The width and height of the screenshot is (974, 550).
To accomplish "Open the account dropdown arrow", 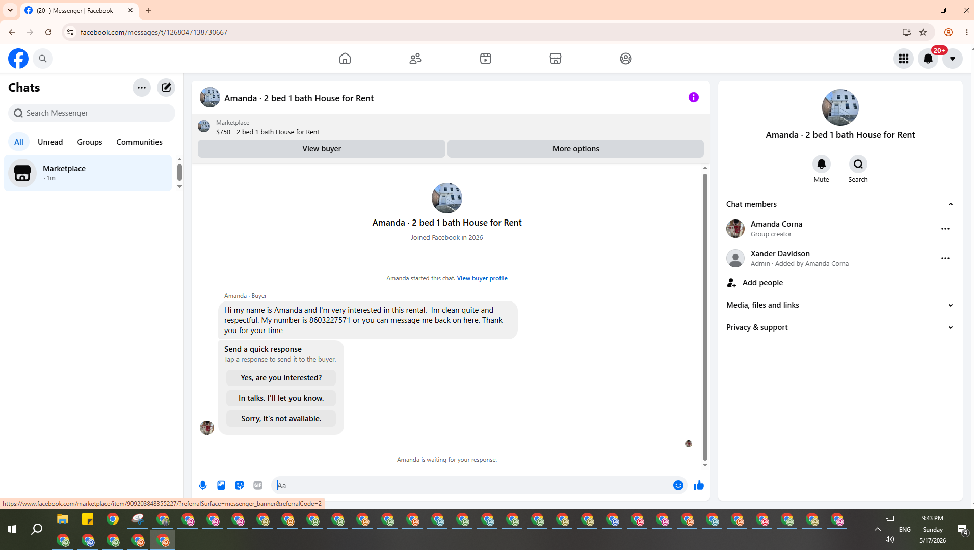I will (953, 59).
